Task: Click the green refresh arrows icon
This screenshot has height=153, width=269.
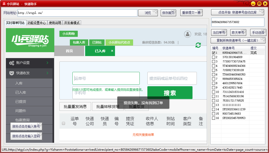Action: (x=198, y=45)
